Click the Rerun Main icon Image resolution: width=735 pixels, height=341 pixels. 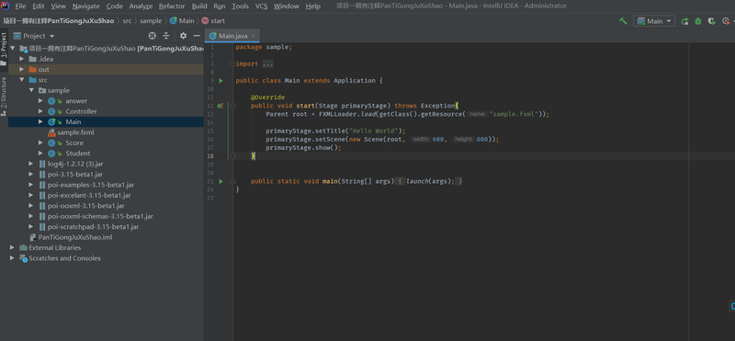[684, 21]
